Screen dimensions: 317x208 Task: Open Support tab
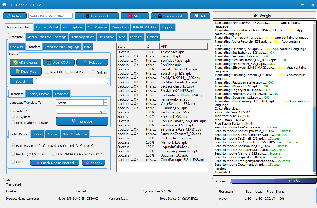[x=167, y=27]
